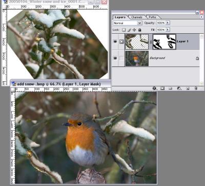
Task: Open the new adjustment layer icon menu
Action: pos(179,88)
